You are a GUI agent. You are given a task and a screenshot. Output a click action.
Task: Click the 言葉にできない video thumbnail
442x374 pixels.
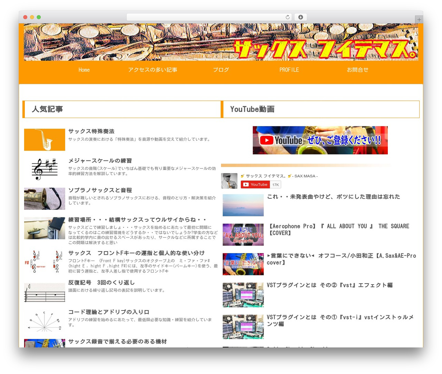243,264
